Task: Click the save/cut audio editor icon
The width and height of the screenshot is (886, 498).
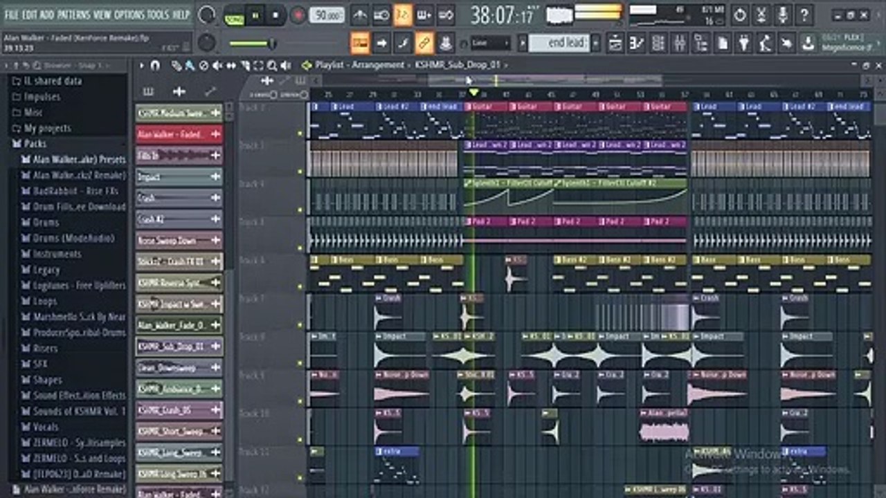Action: (x=761, y=15)
